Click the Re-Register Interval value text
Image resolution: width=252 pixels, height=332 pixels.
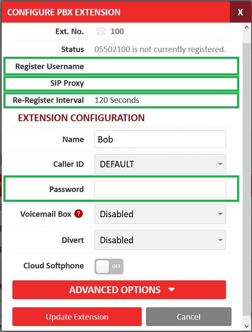(117, 100)
